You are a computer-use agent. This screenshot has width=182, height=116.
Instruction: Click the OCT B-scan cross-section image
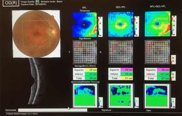click(x=35, y=81)
